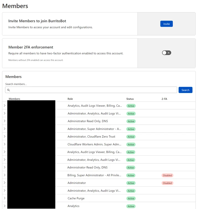
Task: Click Active badge in Cloudflare Workers Admin row
Action: click(x=131, y=144)
